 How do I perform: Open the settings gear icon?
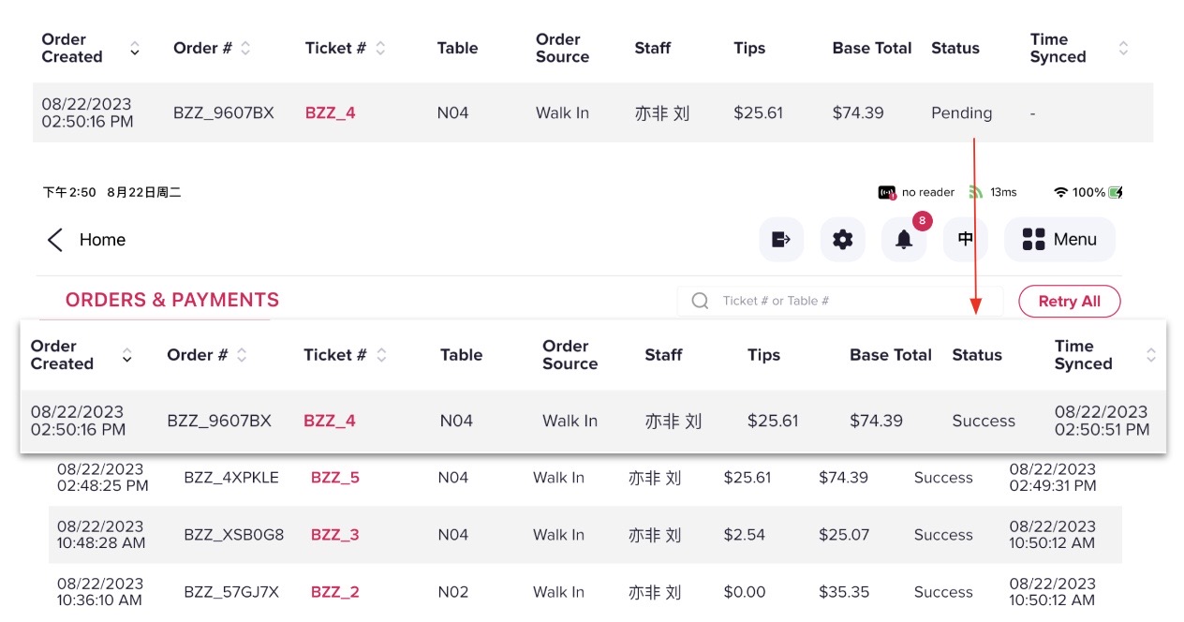(x=842, y=240)
